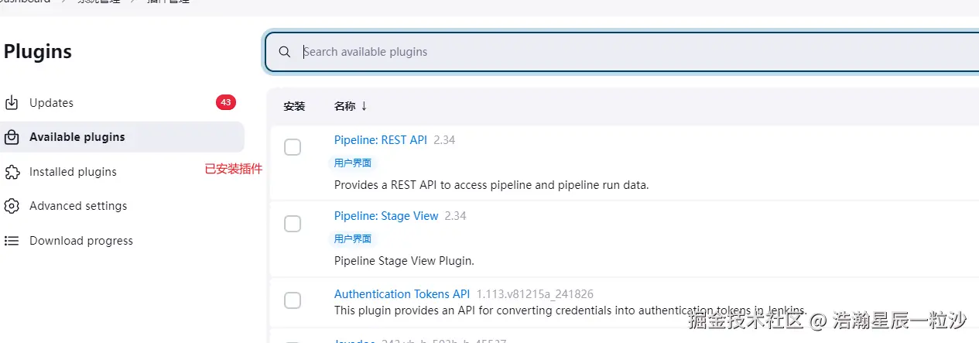979x343 pixels.
Task: Follow the Authentication Tokens API link
Action: [x=402, y=294]
